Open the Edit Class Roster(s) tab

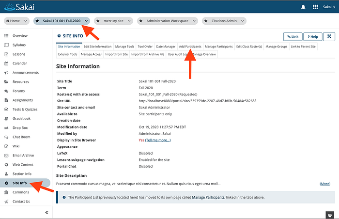tap(249, 47)
